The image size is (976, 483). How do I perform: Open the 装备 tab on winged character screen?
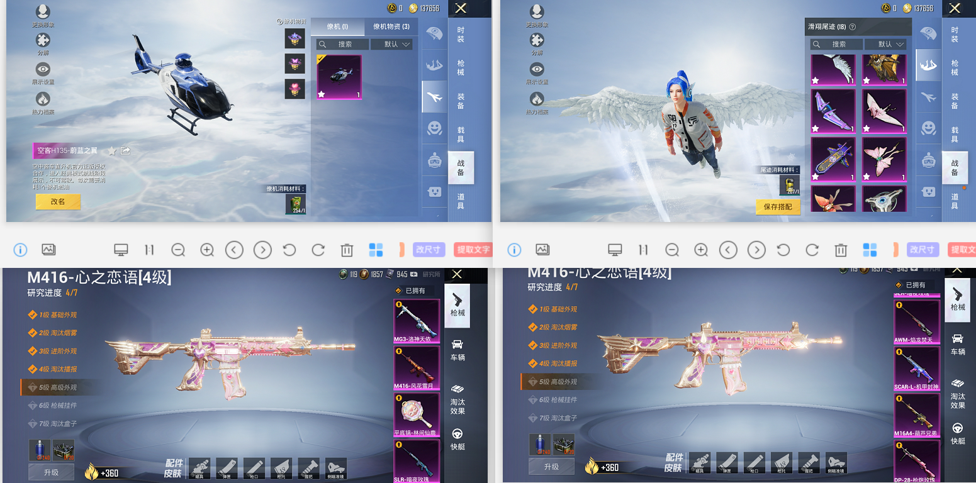click(x=955, y=101)
